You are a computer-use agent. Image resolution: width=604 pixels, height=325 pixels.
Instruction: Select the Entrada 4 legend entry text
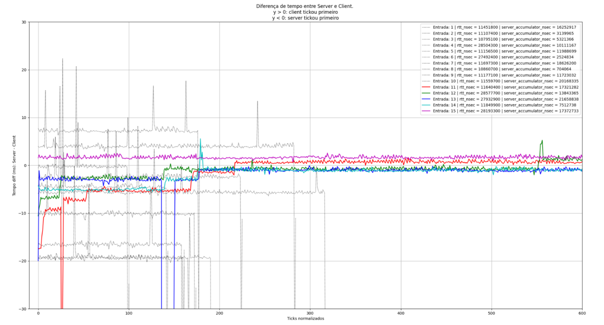tap(504, 45)
